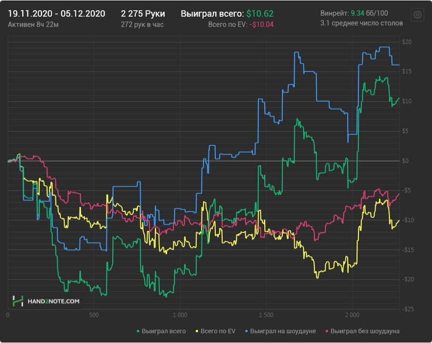This screenshot has width=432, height=343.
Task: Click the 1 000 hands x-axis mark
Action: point(180,315)
